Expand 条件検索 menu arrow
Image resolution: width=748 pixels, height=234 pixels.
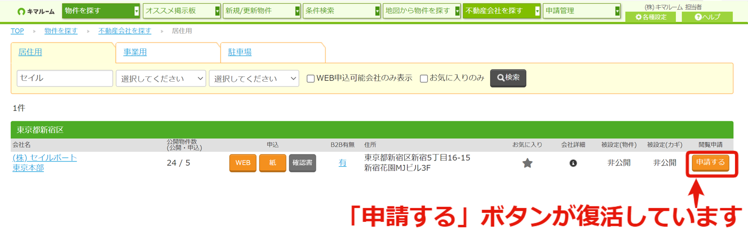377,11
